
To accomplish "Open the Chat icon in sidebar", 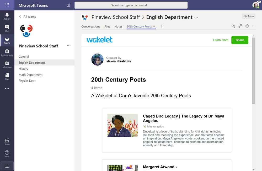I will pos(7,28).
